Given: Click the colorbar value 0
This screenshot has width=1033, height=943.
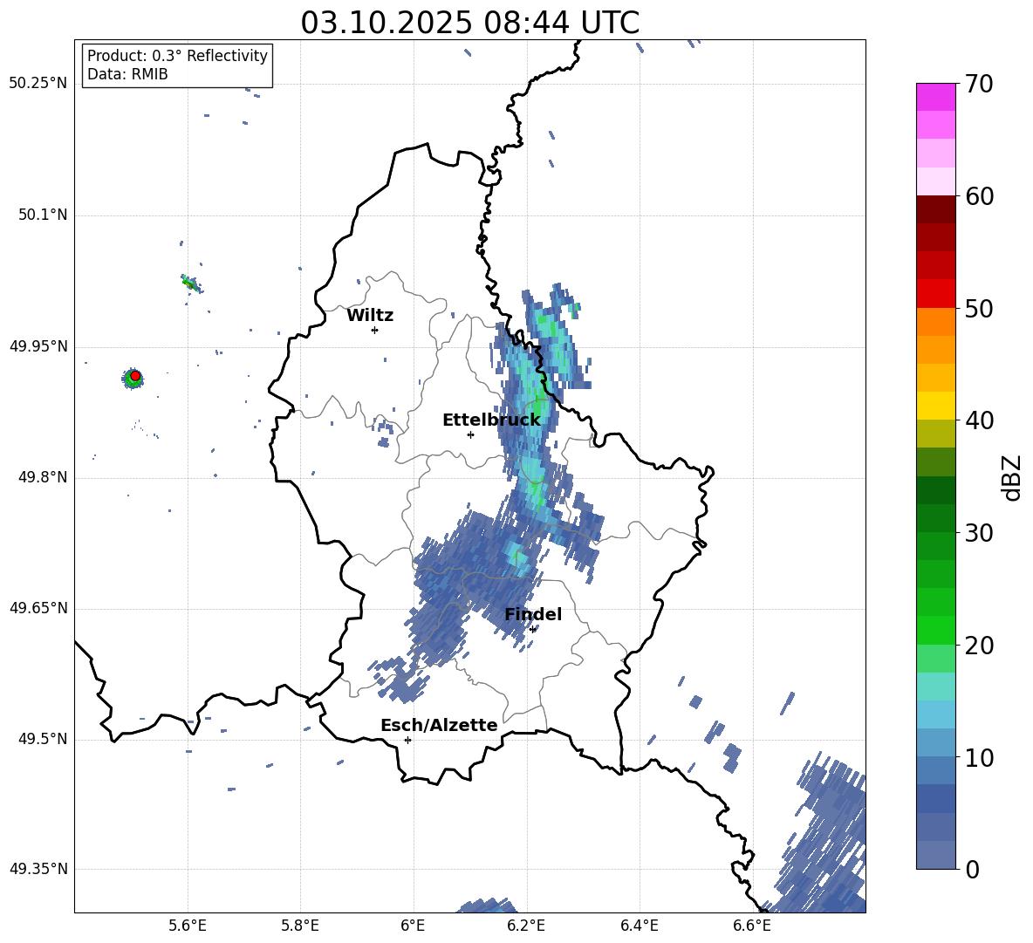Looking at the screenshot, I should (x=973, y=869).
